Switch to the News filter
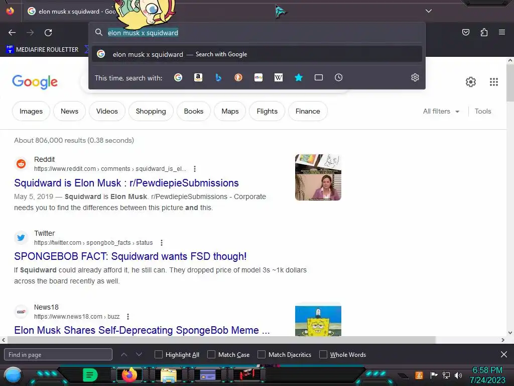Image resolution: width=514 pixels, height=386 pixels. [x=69, y=111]
